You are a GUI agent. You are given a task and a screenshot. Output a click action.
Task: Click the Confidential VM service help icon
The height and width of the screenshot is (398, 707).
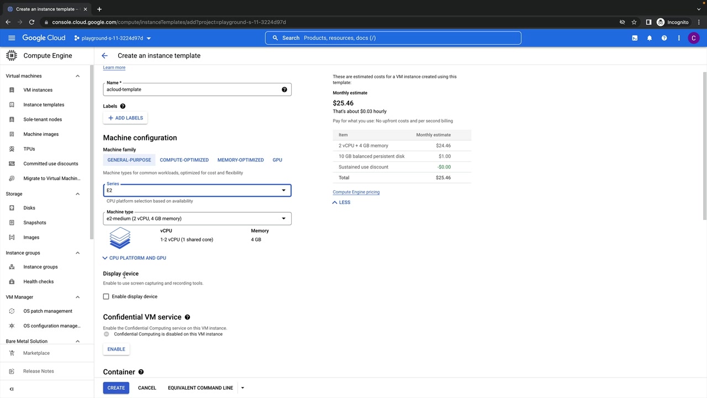(x=187, y=317)
